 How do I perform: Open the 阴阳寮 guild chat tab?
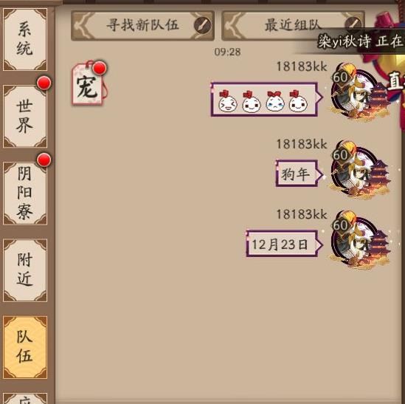[x=25, y=194]
